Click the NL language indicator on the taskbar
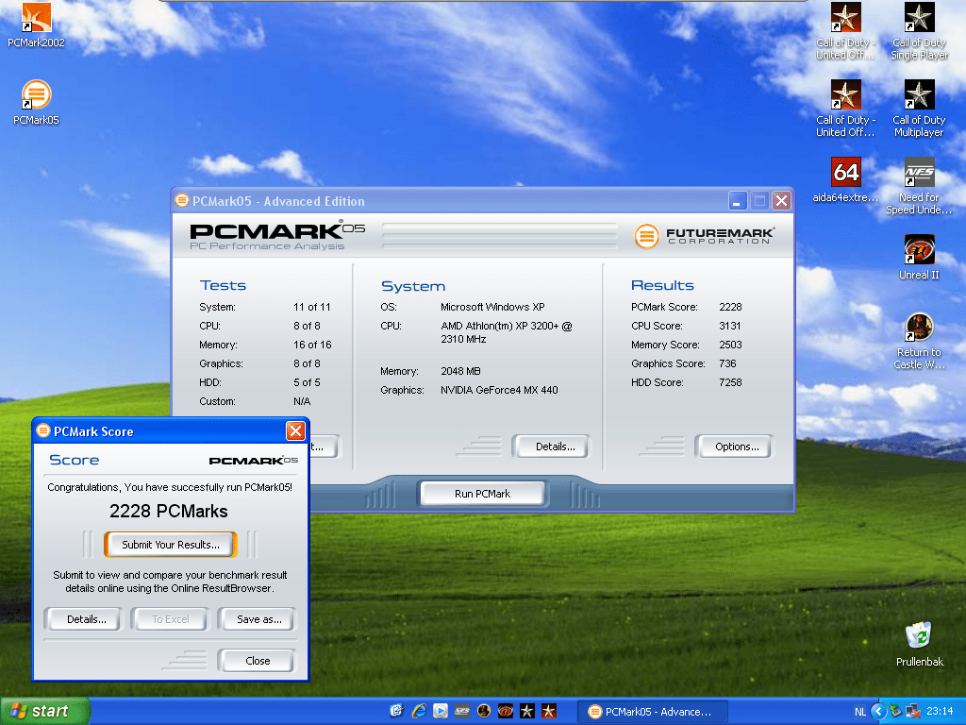This screenshot has width=966, height=725. pos(860,712)
